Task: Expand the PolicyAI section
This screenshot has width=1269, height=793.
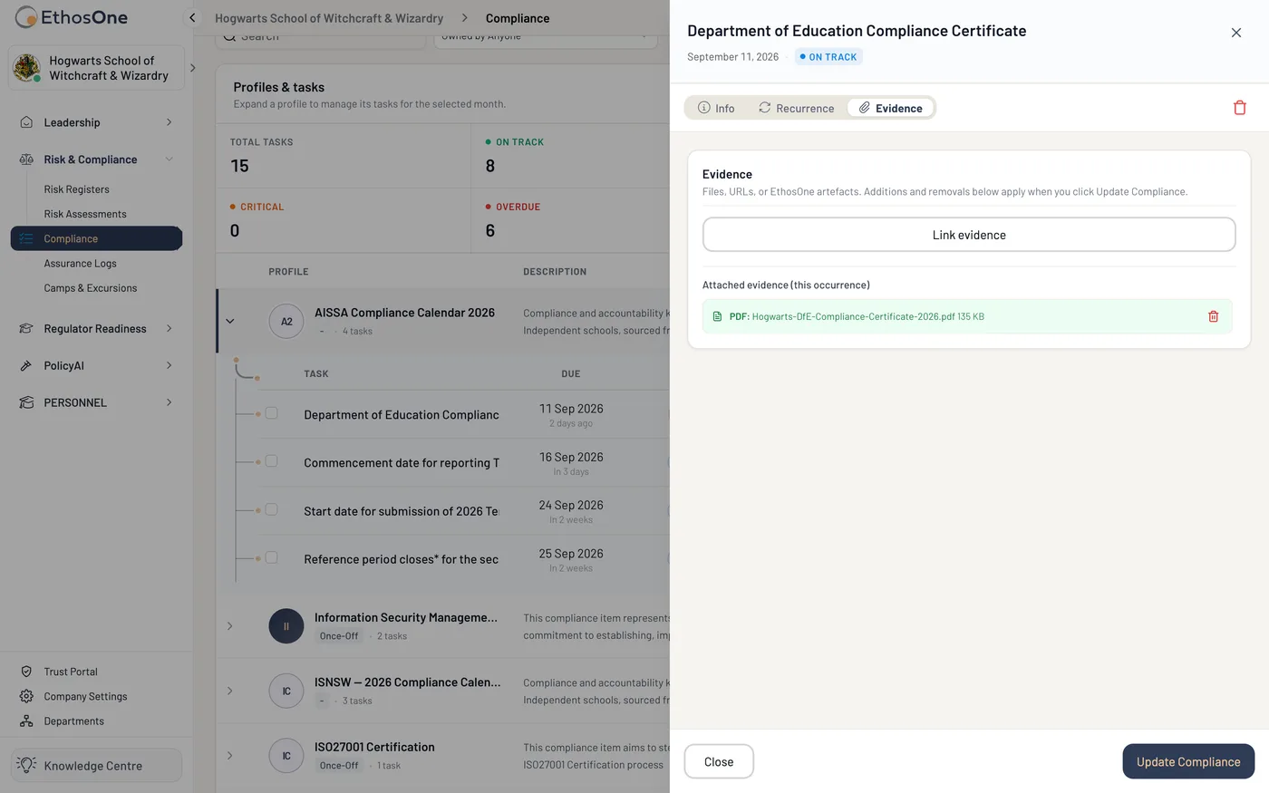Action: 170,366
